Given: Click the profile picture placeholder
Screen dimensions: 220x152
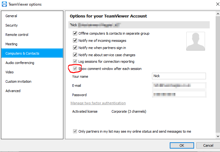Looking at the screenshot, I should [196, 41].
